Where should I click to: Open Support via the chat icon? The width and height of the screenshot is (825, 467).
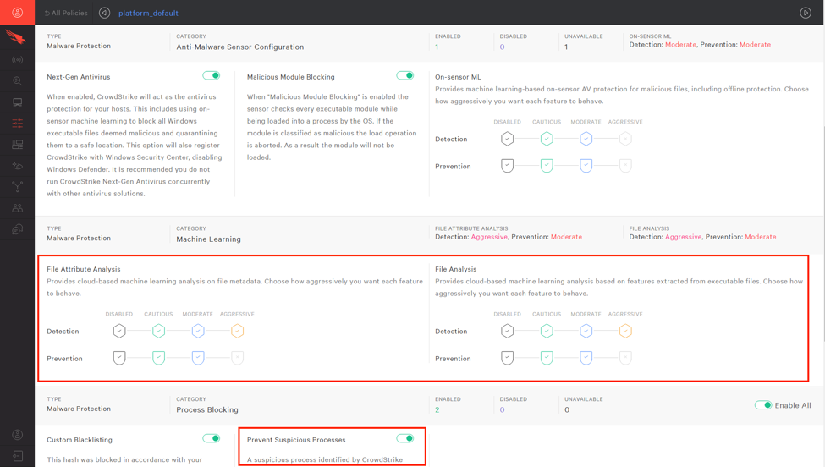pos(18,229)
